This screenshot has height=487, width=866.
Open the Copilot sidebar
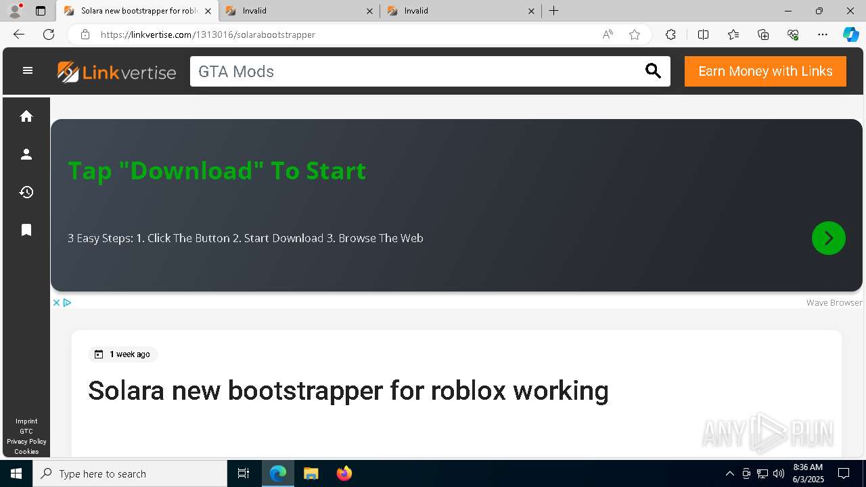[x=851, y=34]
